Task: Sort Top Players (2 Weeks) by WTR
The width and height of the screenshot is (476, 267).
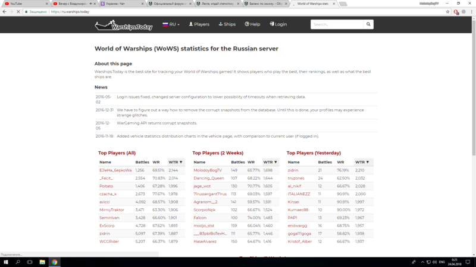Action: coord(270,162)
